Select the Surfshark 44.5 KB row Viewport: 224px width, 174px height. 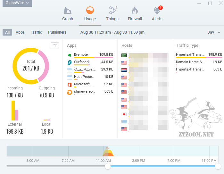(x=90, y=62)
